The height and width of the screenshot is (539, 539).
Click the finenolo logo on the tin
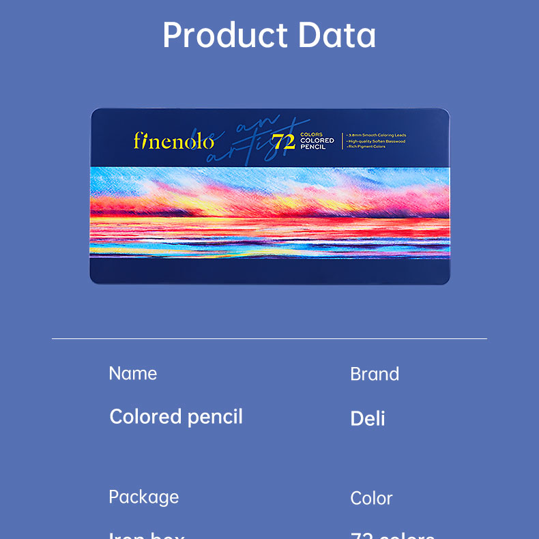(173, 141)
